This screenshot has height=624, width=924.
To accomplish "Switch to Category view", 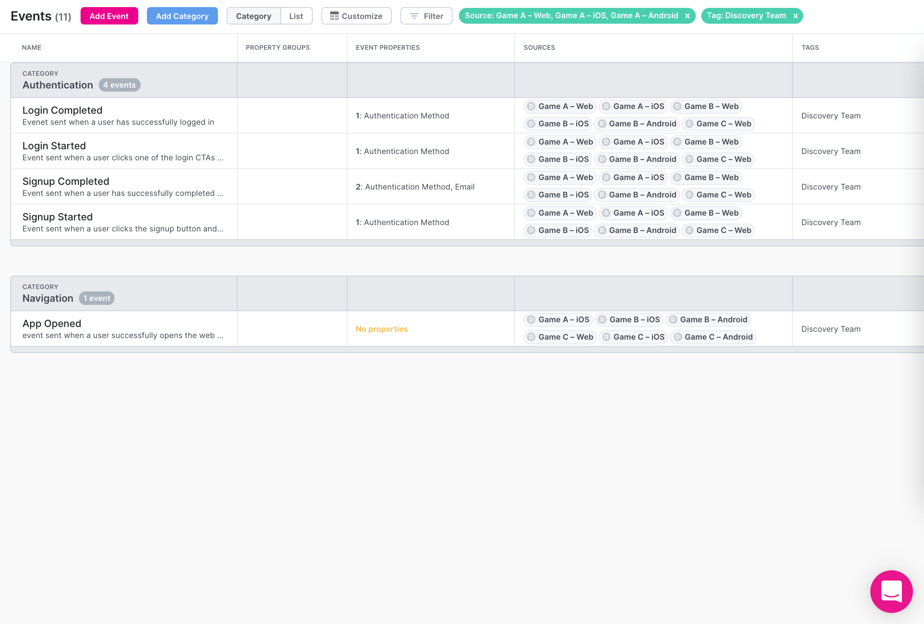I will [253, 16].
